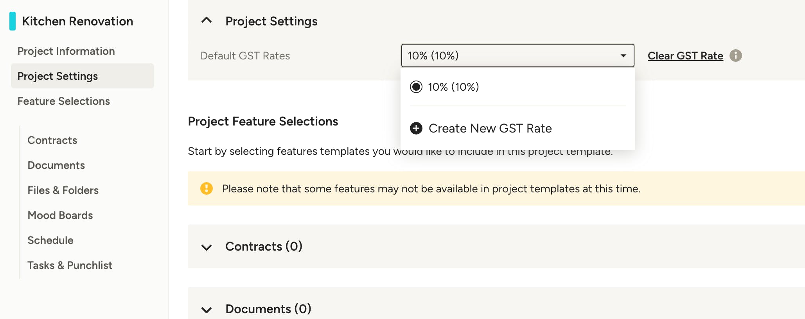Select Files & Folders sidebar item
Image resolution: width=805 pixels, height=319 pixels.
point(63,190)
